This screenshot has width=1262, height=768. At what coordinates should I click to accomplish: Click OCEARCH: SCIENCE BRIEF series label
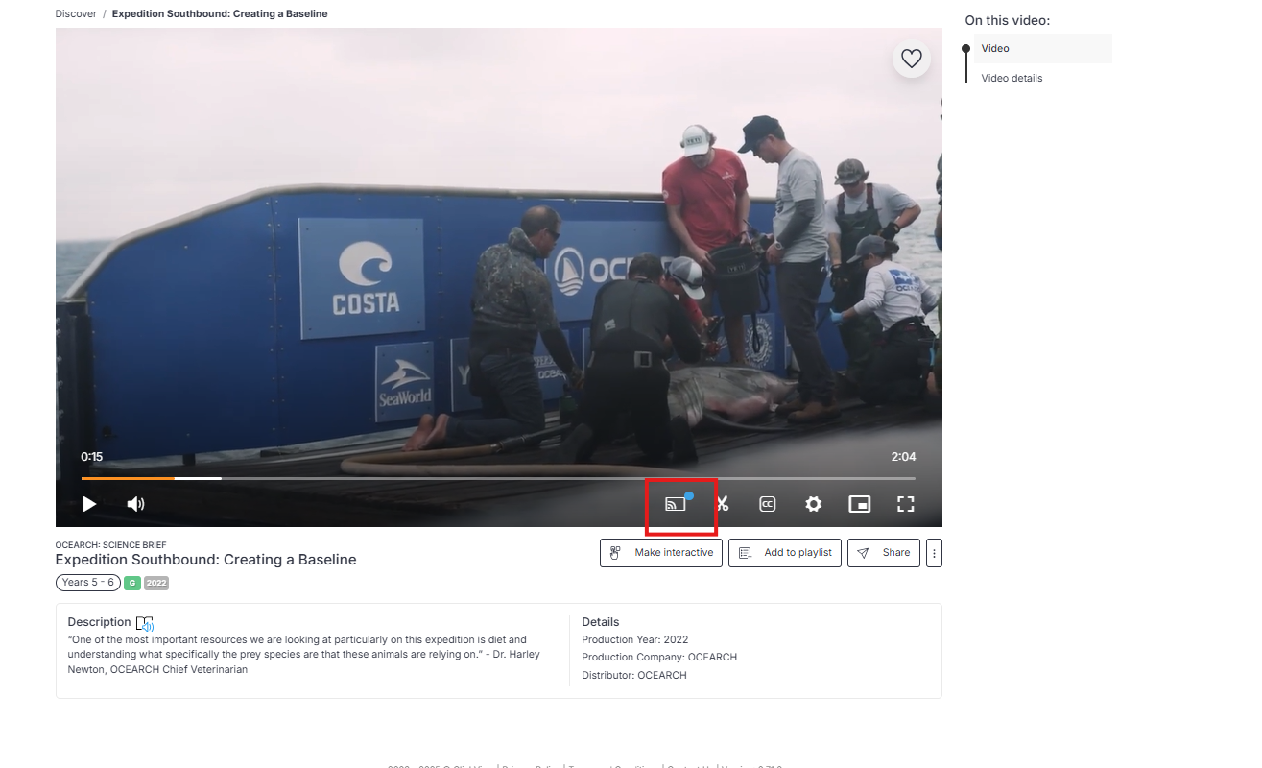pos(110,545)
